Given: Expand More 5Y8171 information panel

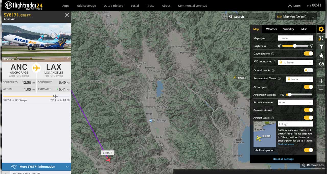Looking at the screenshot, I should (36, 167).
